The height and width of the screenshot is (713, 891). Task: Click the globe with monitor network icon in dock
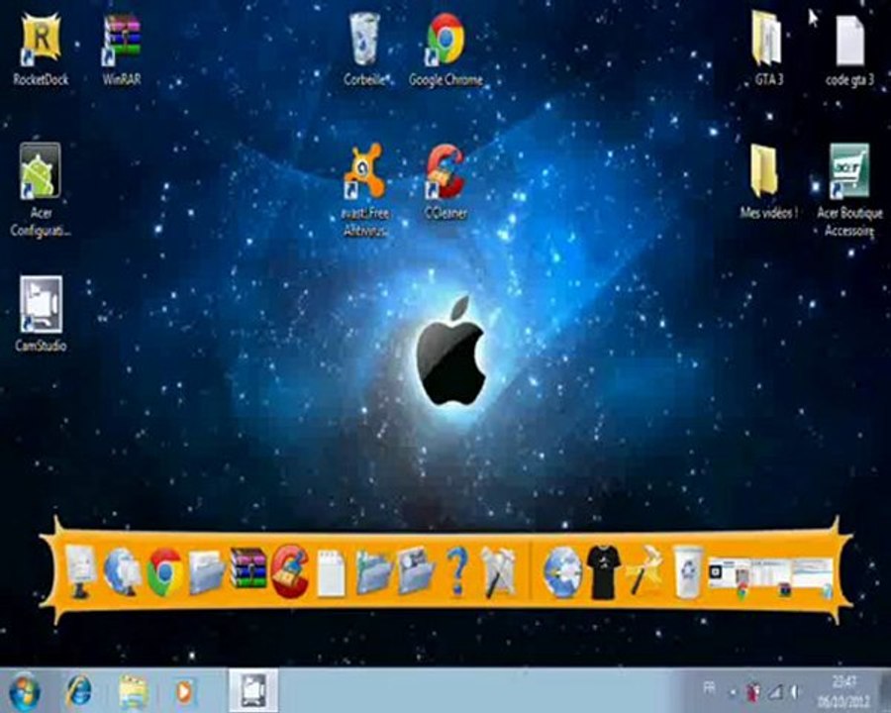coord(123,571)
